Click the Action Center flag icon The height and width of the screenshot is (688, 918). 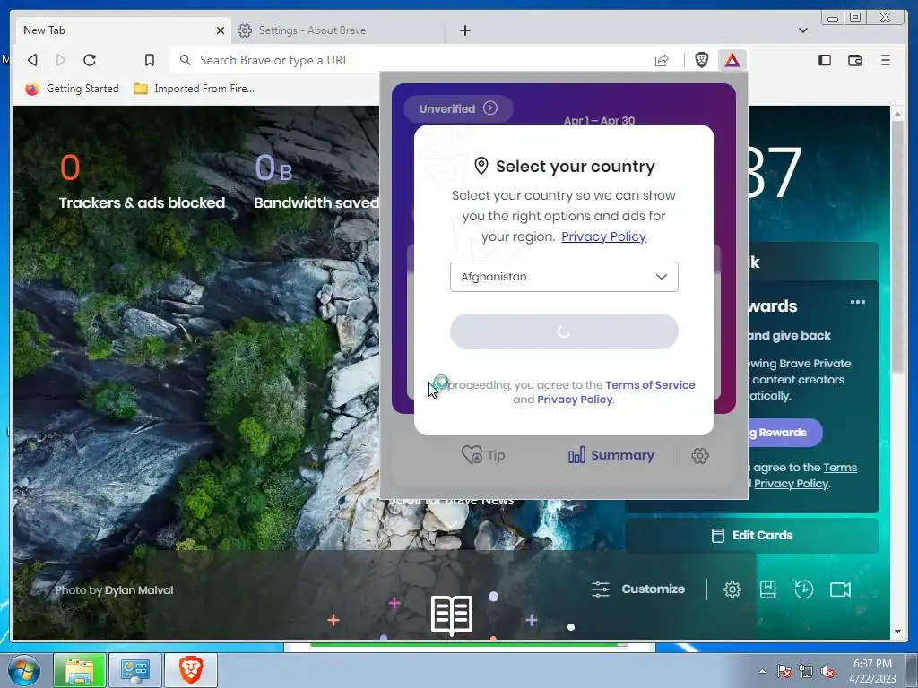pos(784,671)
